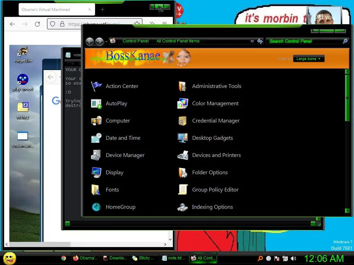The height and width of the screenshot is (265, 354).
Task: Open the AutoPlay icon
Action: tap(96, 104)
